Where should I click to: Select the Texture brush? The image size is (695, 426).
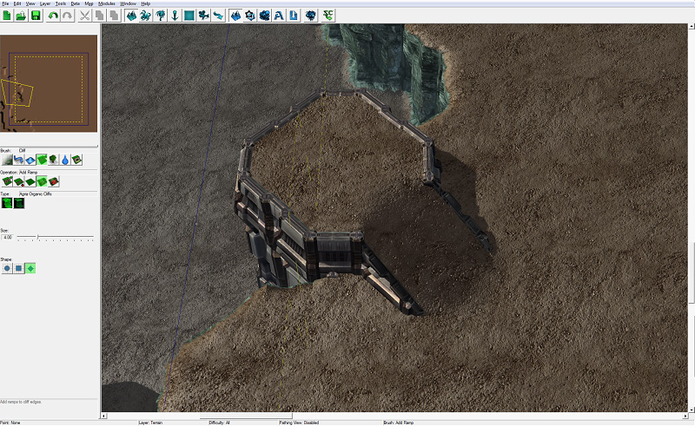pyautogui.click(x=7, y=160)
